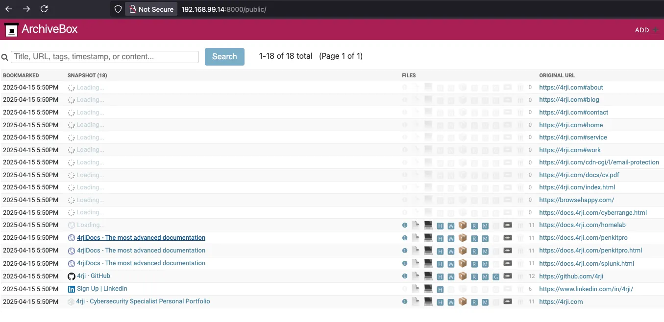Click the shield icon in the address bar
Screen dimensions: 664x322
coord(117,9)
